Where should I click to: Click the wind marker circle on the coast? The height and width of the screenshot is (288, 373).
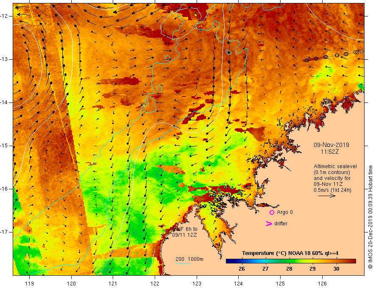[x=168, y=232]
